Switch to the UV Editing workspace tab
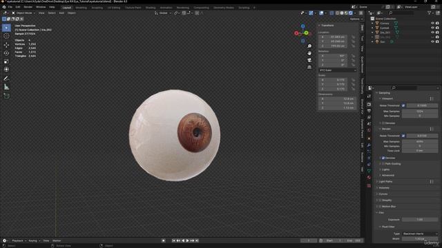 (114, 8)
